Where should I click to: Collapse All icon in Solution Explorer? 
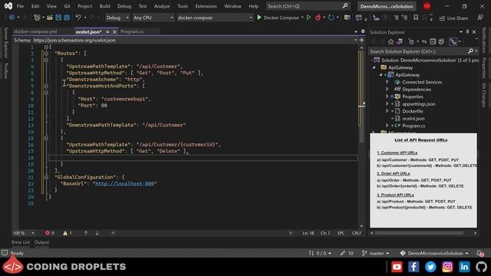point(433,41)
